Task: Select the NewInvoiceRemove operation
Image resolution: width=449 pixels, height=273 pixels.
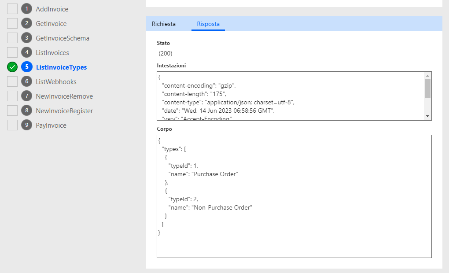Action: pos(64,96)
